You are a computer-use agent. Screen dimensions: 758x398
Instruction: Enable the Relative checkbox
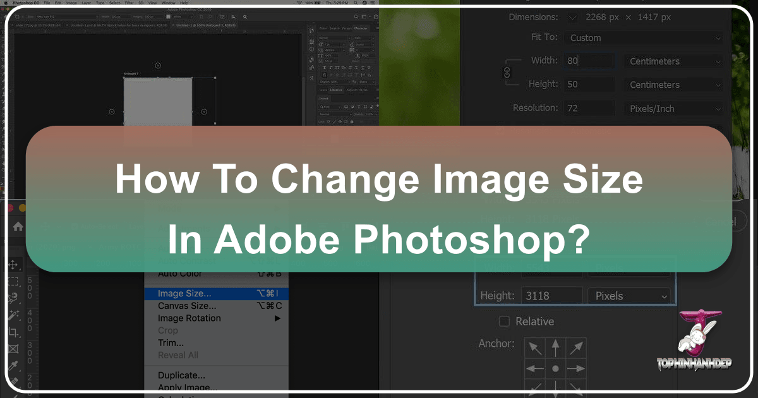click(504, 322)
